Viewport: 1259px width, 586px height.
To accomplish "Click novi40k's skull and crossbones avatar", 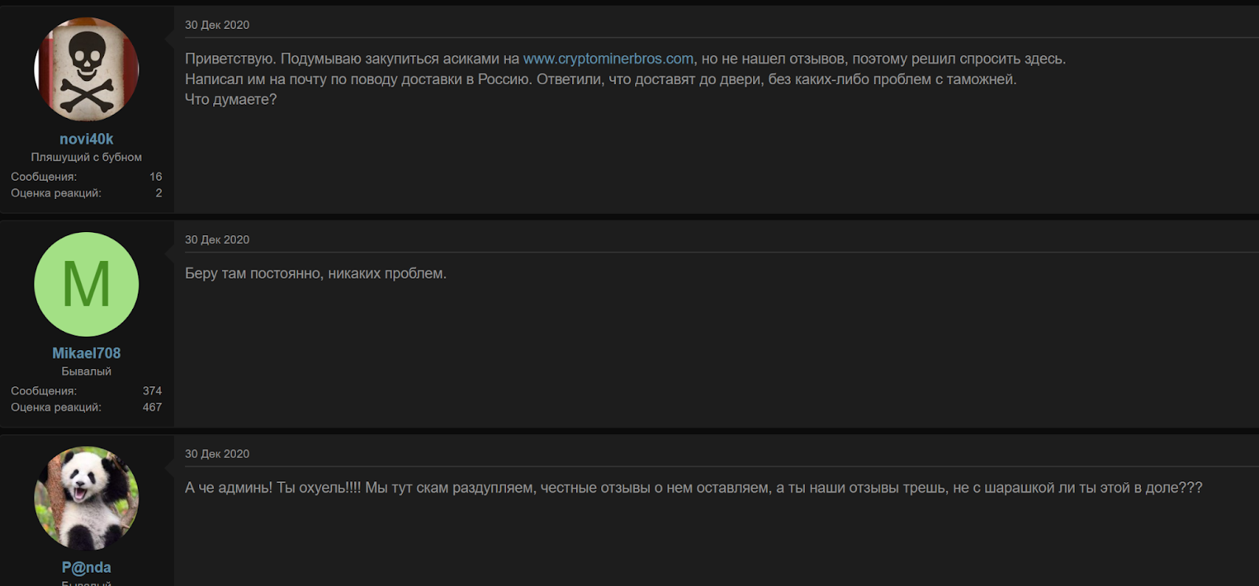I will click(87, 69).
